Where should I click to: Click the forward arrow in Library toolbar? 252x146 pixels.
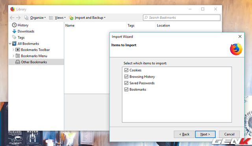[x=18, y=18]
